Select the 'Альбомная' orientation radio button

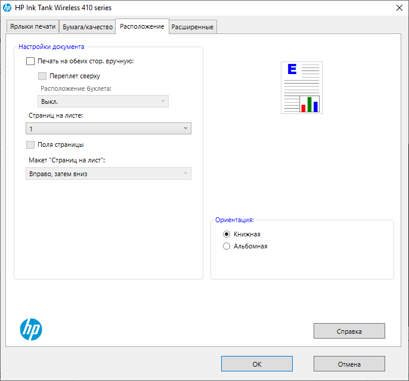[x=227, y=246]
